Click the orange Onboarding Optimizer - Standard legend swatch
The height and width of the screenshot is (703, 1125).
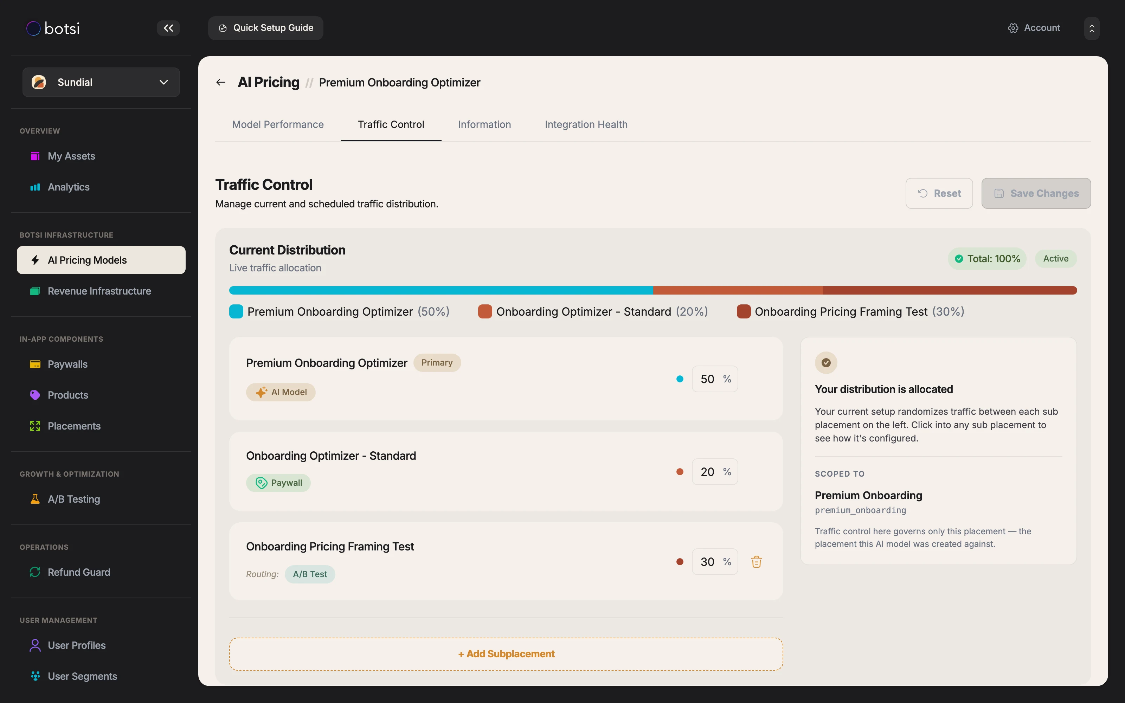click(485, 311)
